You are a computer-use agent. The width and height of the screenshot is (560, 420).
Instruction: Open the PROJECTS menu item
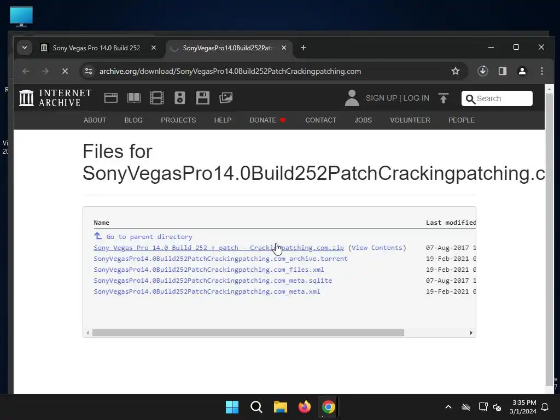tap(178, 120)
